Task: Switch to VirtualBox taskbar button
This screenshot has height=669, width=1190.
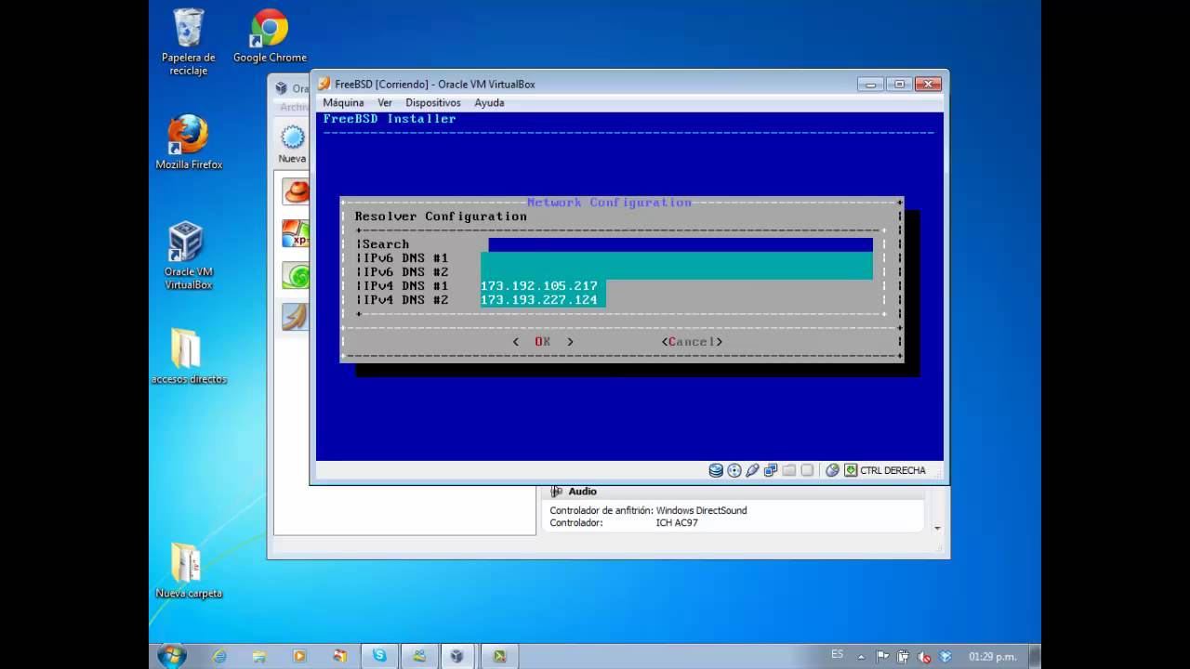Action: [456, 656]
